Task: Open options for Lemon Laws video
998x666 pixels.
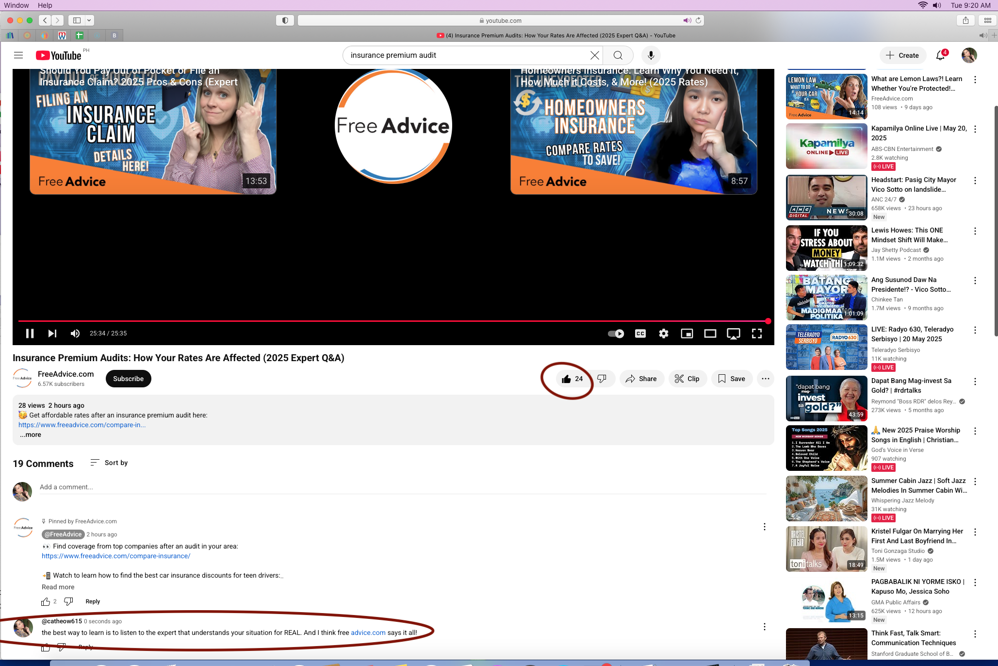Action: point(975,80)
